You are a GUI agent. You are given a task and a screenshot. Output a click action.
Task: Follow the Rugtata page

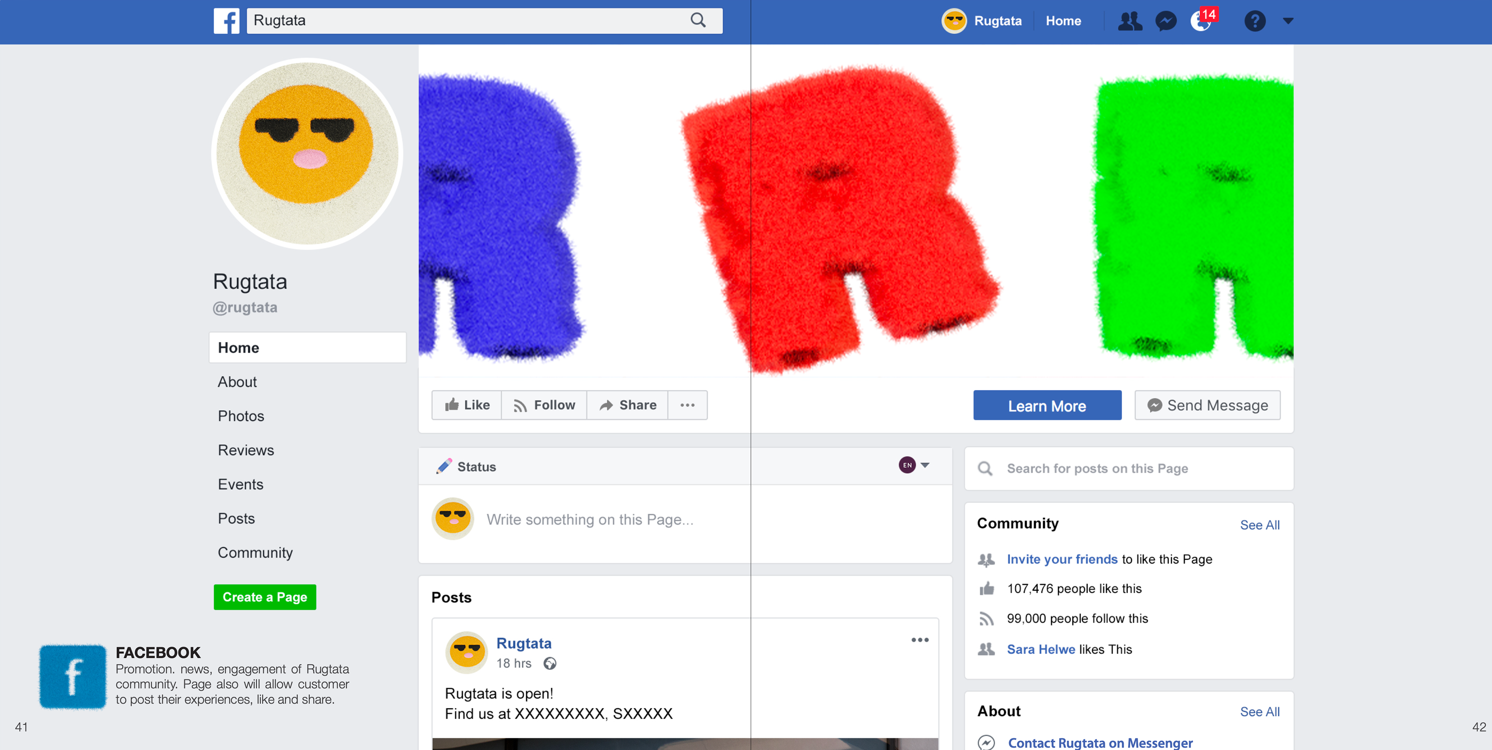point(544,405)
